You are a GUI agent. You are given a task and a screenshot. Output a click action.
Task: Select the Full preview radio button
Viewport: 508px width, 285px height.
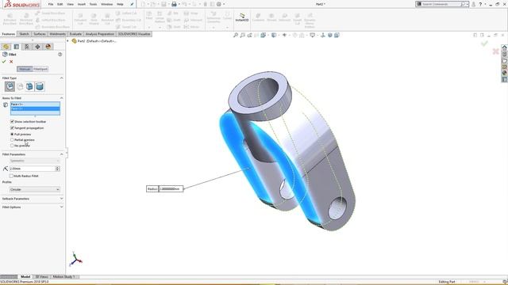coord(12,134)
